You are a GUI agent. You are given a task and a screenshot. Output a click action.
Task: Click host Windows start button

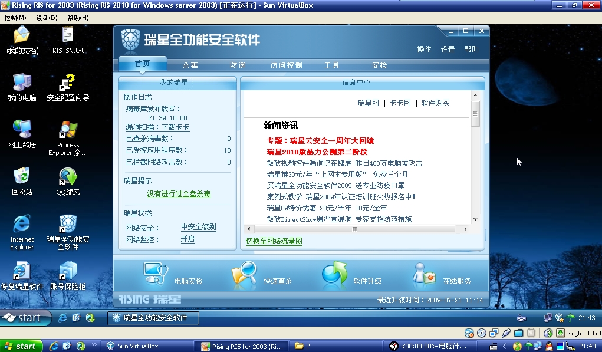coord(20,346)
